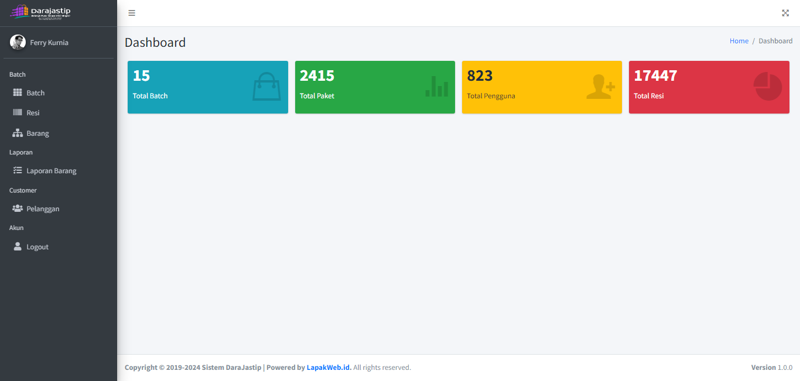Select the Barang sidebar menu entry
This screenshot has width=800, height=381.
pos(37,133)
